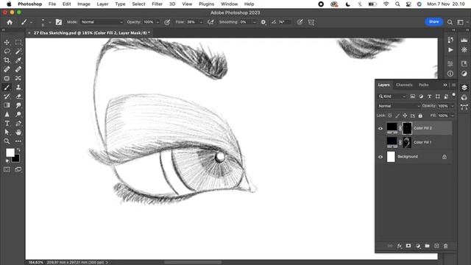Delete layer trash icon
The height and width of the screenshot is (265, 471).
coord(446,246)
